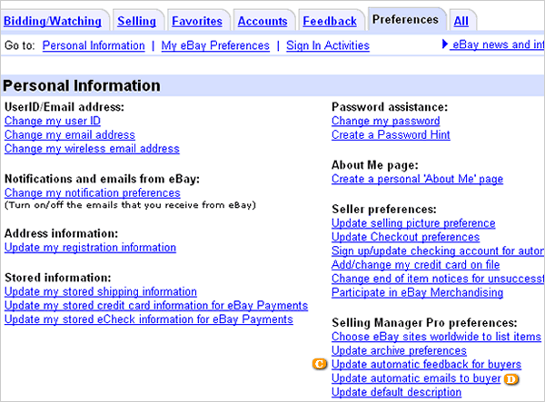
Task: Click the Personal Information heading text
Action: 82,85
